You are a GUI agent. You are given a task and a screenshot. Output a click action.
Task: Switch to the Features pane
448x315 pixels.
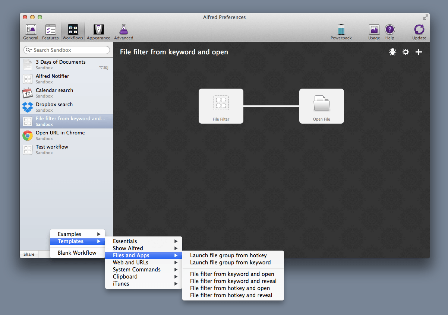click(50, 32)
